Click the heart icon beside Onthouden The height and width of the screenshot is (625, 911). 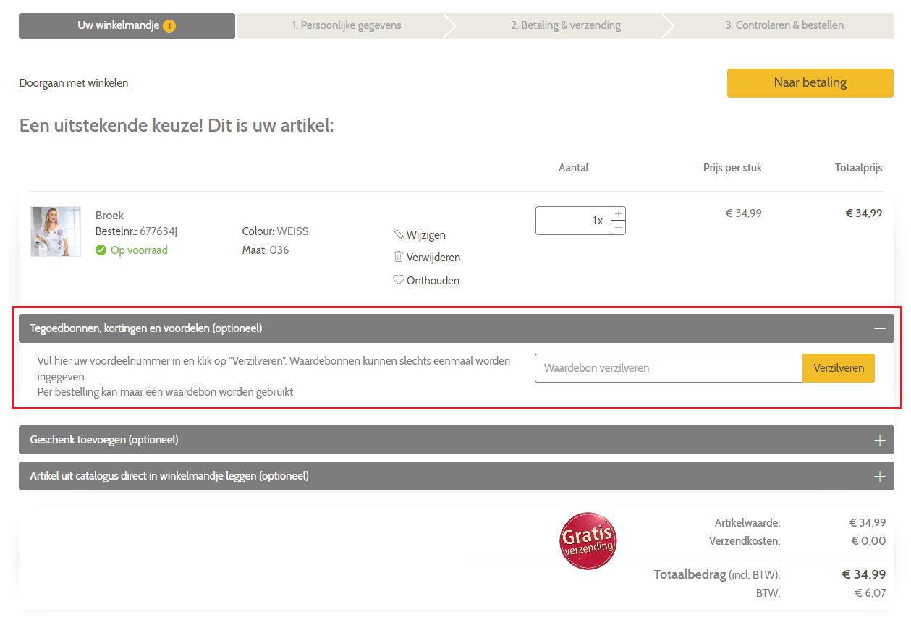click(x=398, y=280)
